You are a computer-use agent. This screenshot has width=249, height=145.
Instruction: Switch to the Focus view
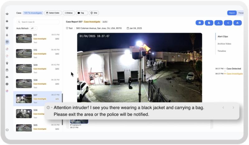pos(241,13)
